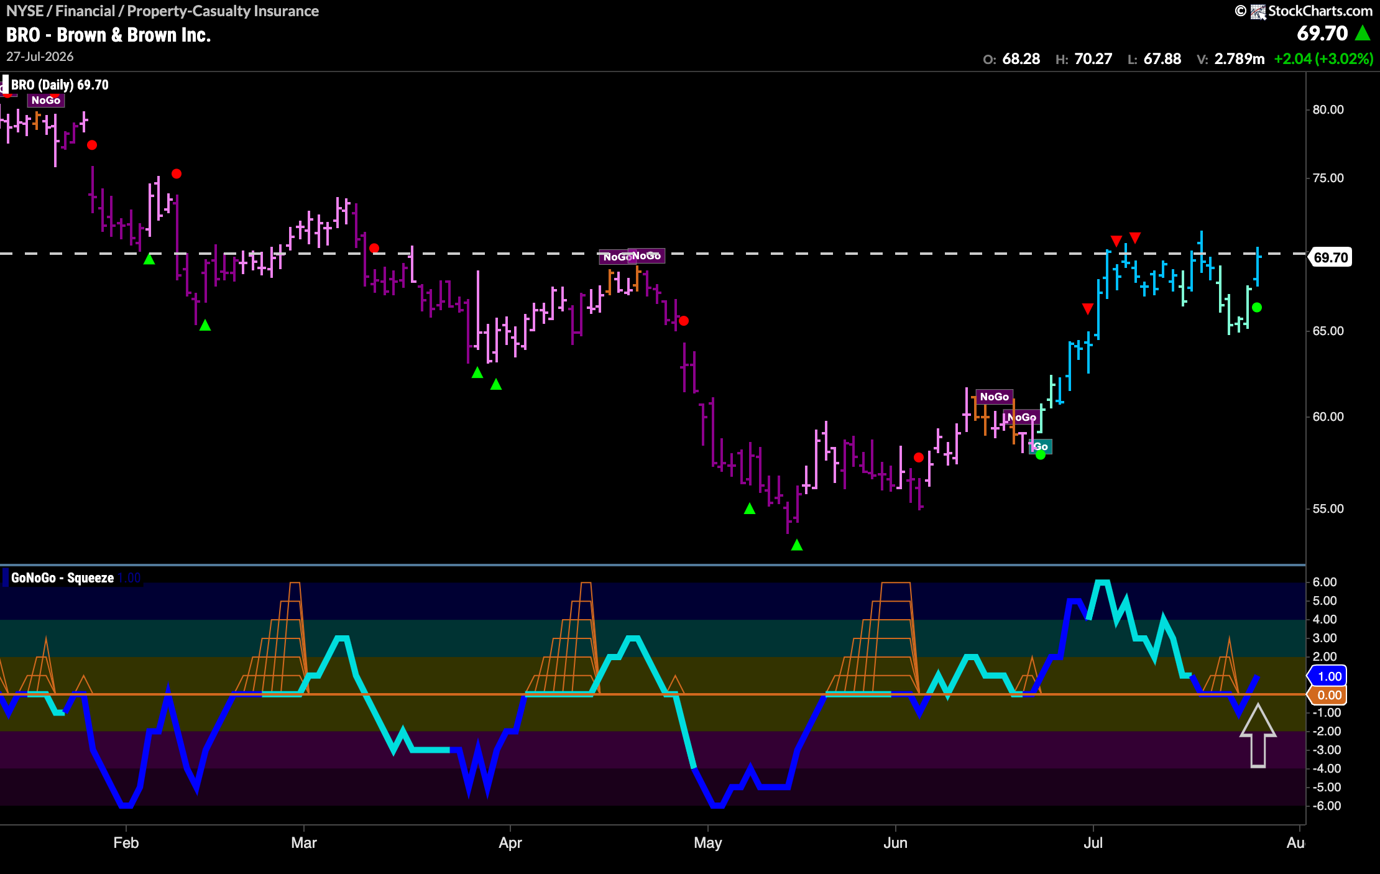Click the low price L: 67.88

[1154, 59]
